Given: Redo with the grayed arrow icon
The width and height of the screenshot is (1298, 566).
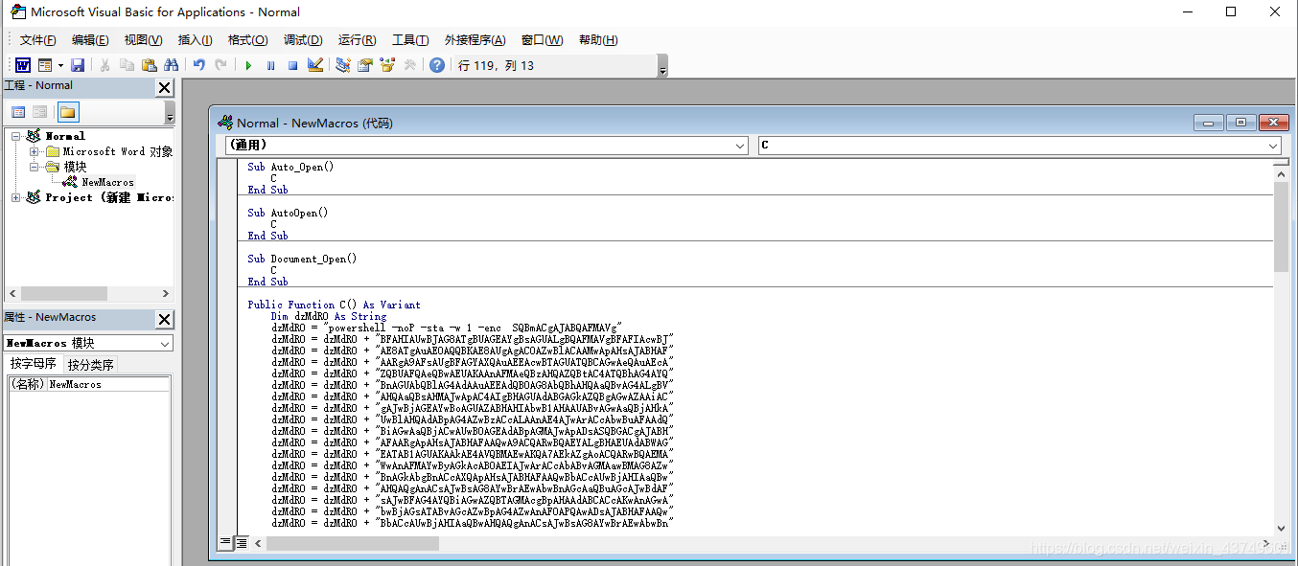Looking at the screenshot, I should click(221, 65).
